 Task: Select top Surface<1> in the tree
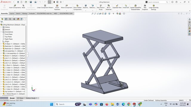click(x=14, y=92)
